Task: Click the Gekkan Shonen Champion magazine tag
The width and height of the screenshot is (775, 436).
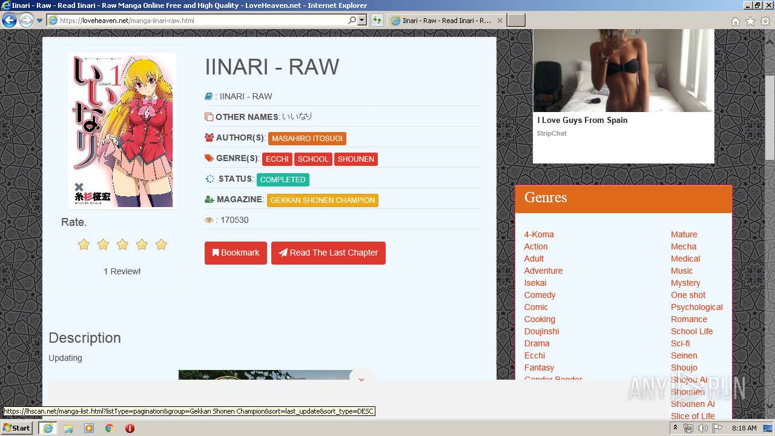Action: click(x=323, y=200)
